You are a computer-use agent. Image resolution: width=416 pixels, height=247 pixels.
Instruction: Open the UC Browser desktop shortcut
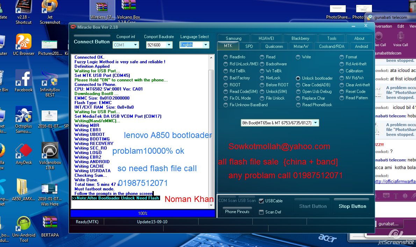pyautogui.click(x=24, y=44)
